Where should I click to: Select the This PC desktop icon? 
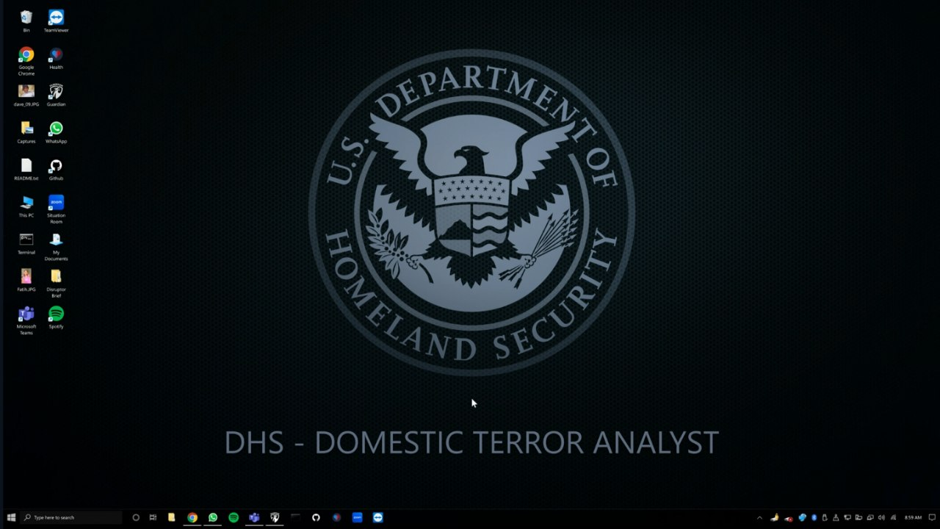(x=26, y=206)
